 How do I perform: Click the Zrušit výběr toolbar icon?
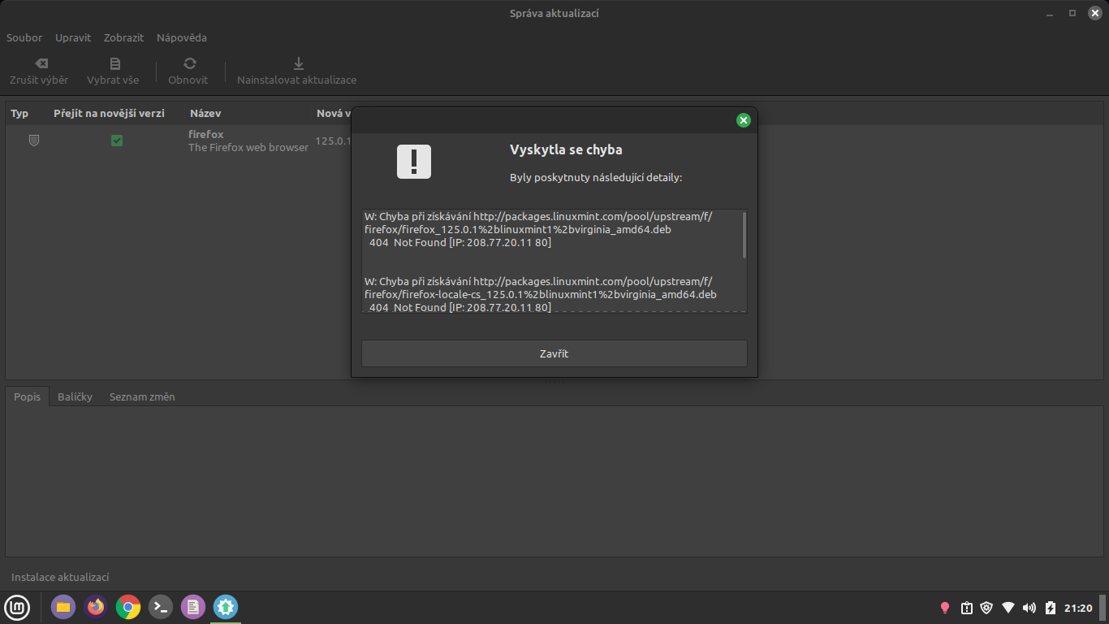click(39, 63)
